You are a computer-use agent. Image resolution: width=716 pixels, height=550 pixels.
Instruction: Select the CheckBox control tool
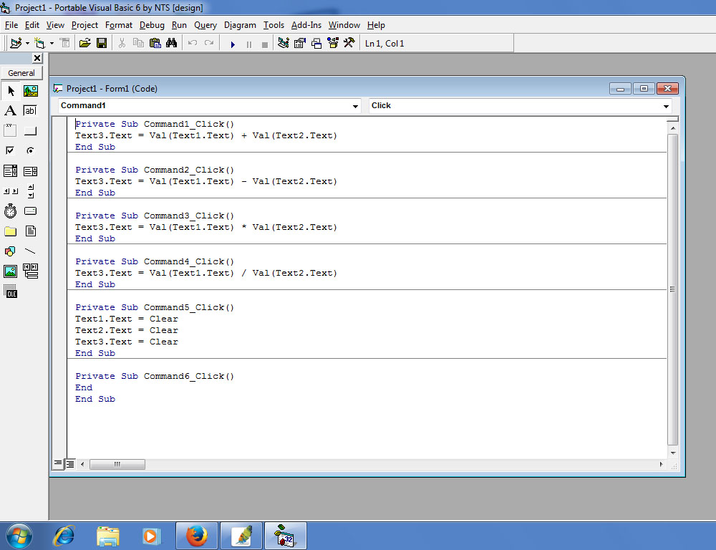(10, 150)
